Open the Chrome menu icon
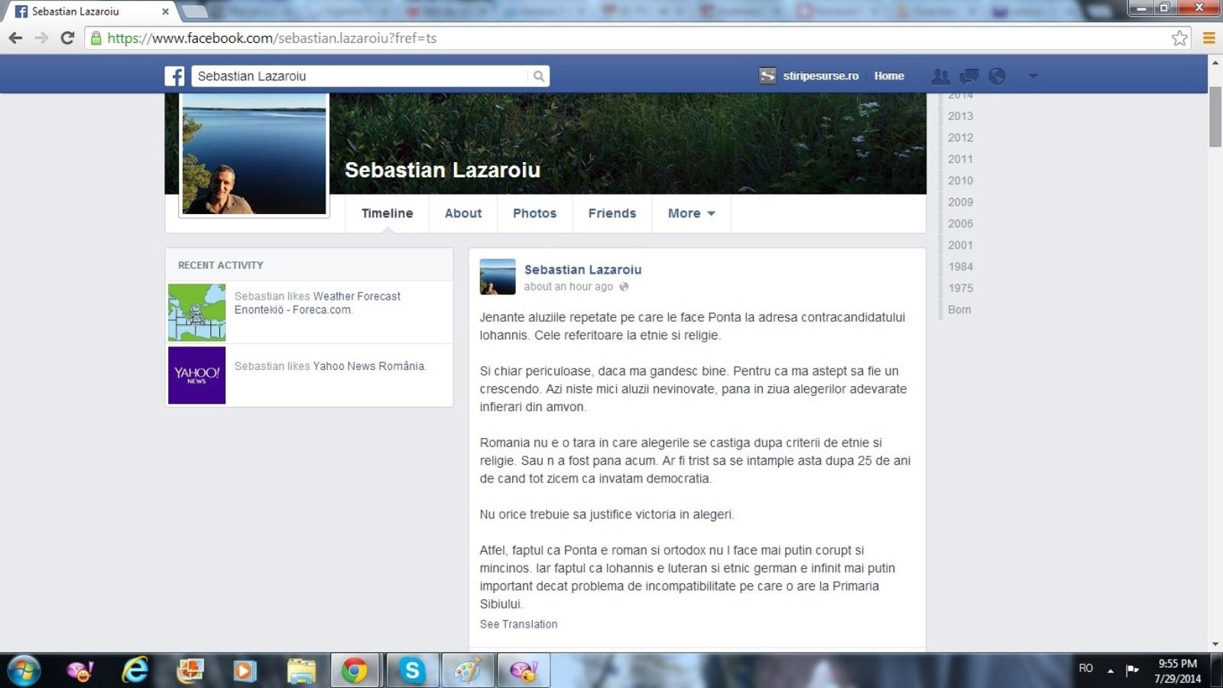 click(x=1208, y=38)
